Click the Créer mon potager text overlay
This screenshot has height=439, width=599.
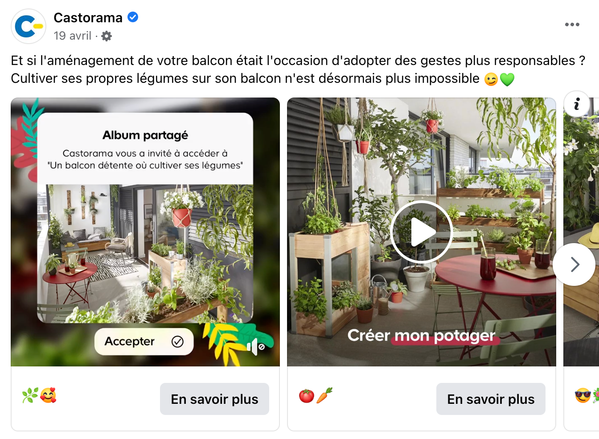[421, 335]
